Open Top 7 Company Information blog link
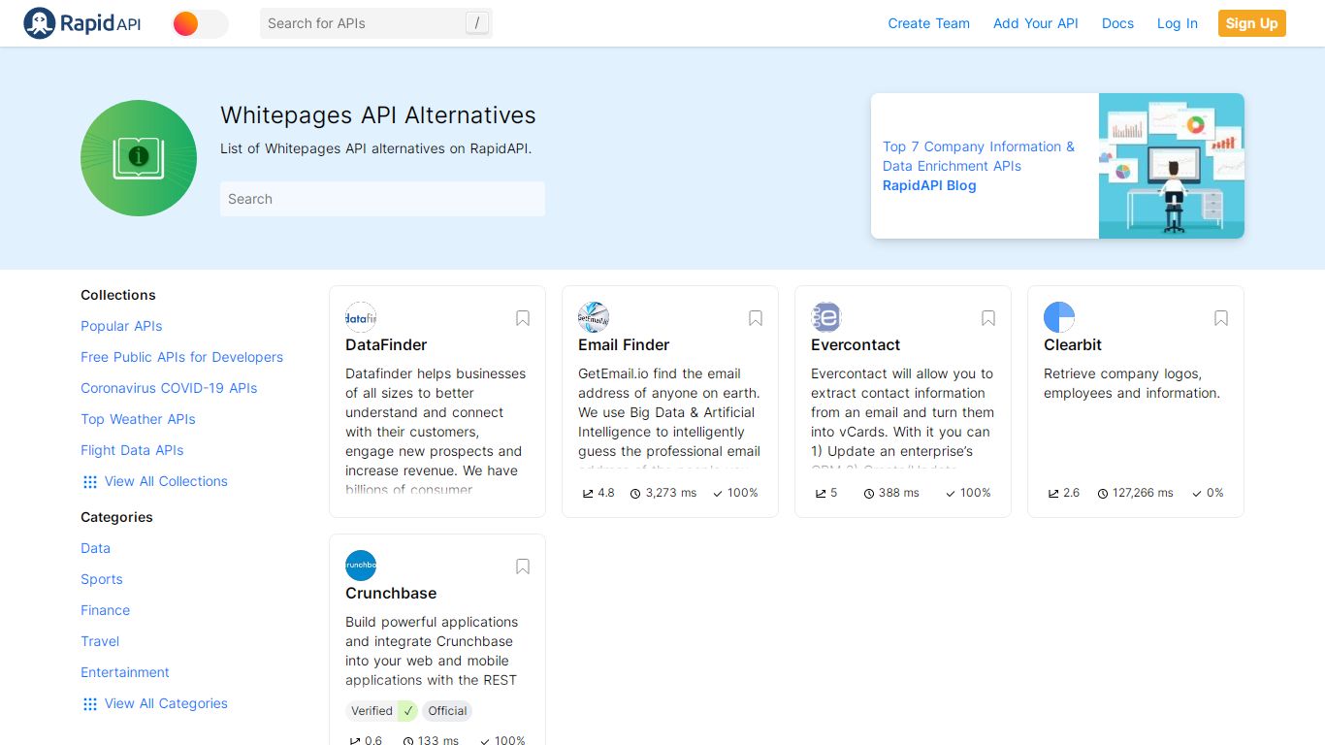This screenshot has height=745, width=1325. [x=979, y=156]
